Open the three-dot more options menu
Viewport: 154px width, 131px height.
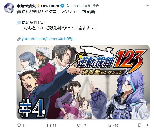tap(147, 6)
